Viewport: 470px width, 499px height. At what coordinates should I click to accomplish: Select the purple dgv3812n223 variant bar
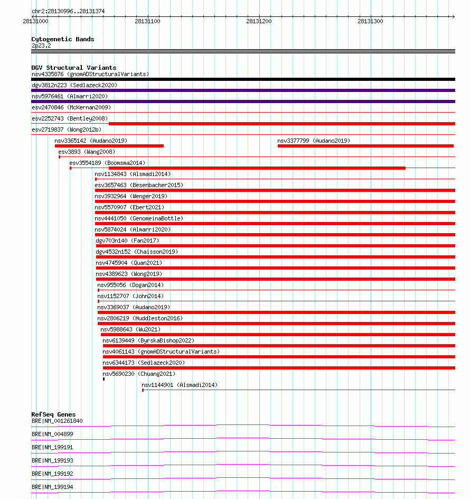click(x=243, y=90)
